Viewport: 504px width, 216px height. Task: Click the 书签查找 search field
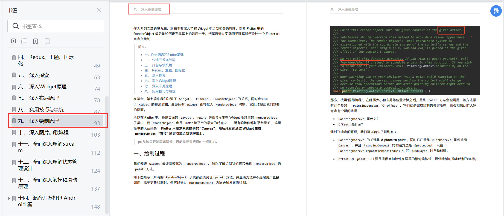coord(56,26)
